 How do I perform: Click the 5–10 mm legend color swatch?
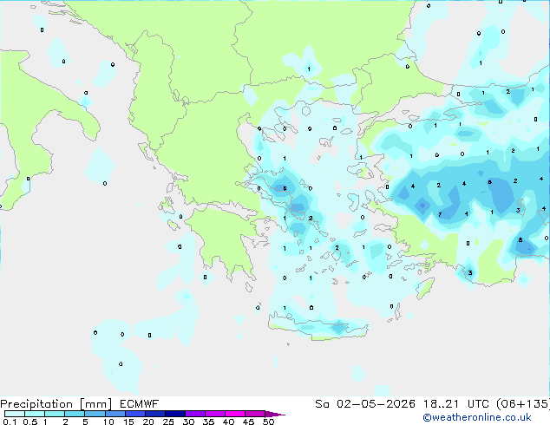95,414
